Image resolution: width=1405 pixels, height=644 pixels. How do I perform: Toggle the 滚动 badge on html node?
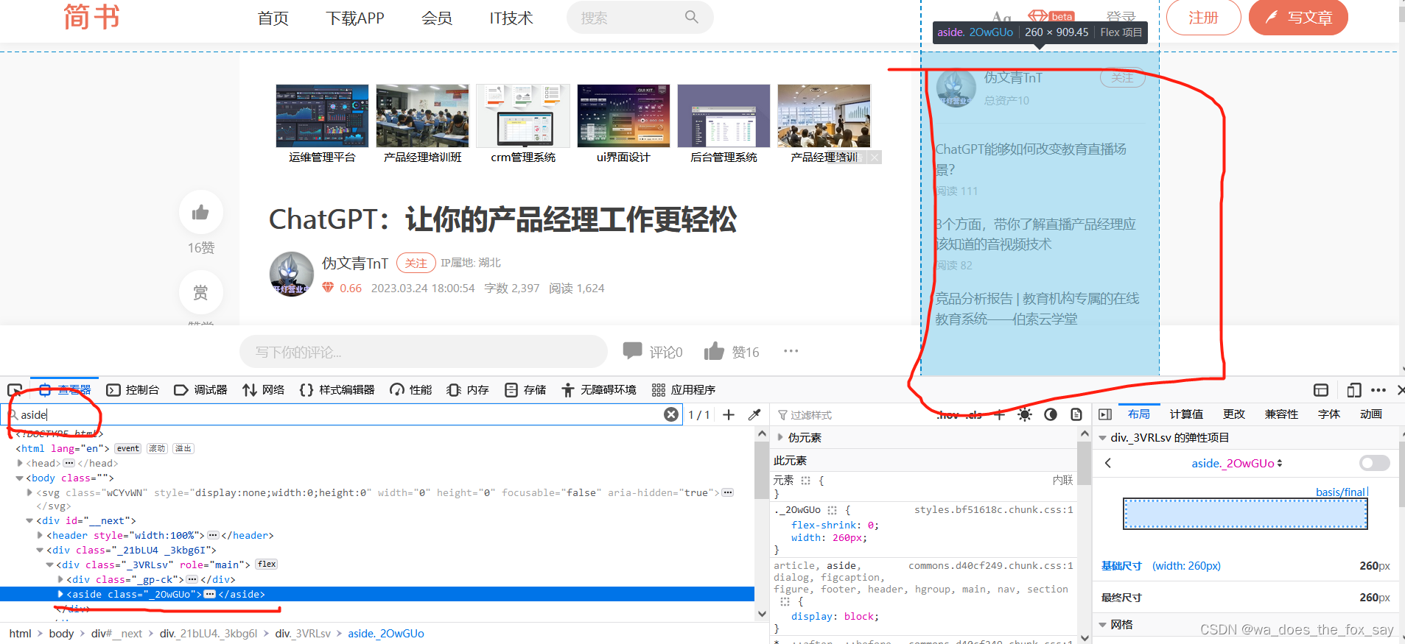pos(157,448)
